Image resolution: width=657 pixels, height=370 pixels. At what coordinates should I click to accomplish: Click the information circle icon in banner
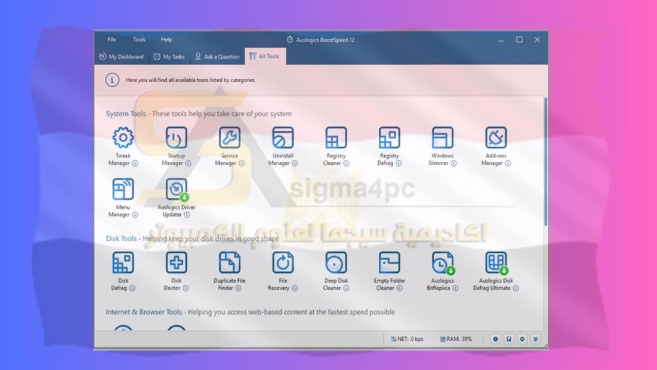[x=112, y=80]
